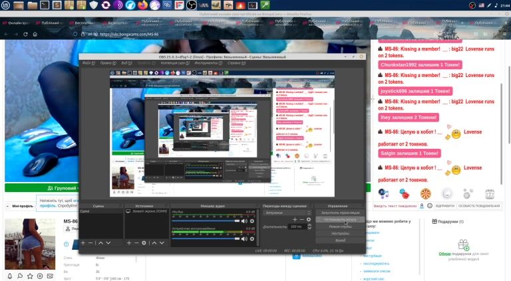Click the Firefox icon in top taskbar
The width and height of the screenshot is (511, 281).
(x=142, y=5)
